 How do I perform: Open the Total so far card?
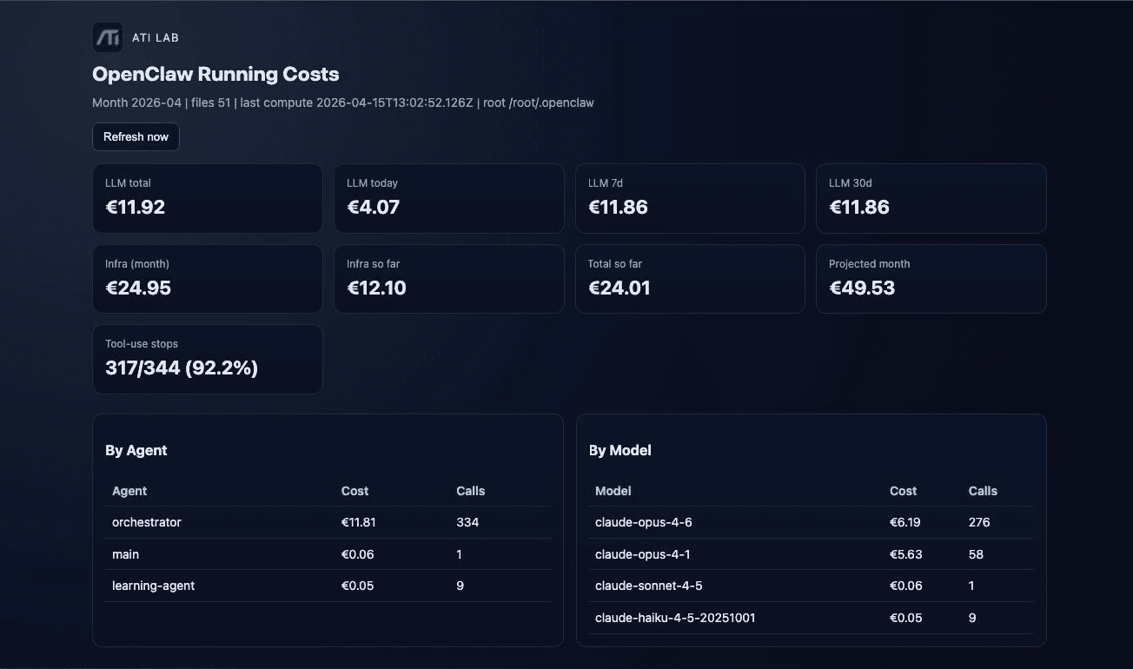click(x=689, y=278)
